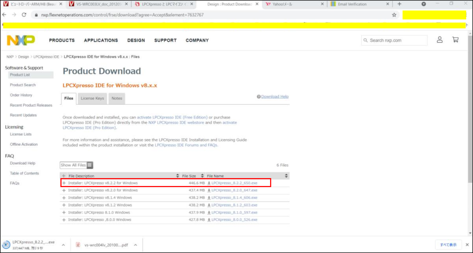Click download icon for LPCXpresso_8.1.0_597.exe
473x253 pixels.
[209, 212]
